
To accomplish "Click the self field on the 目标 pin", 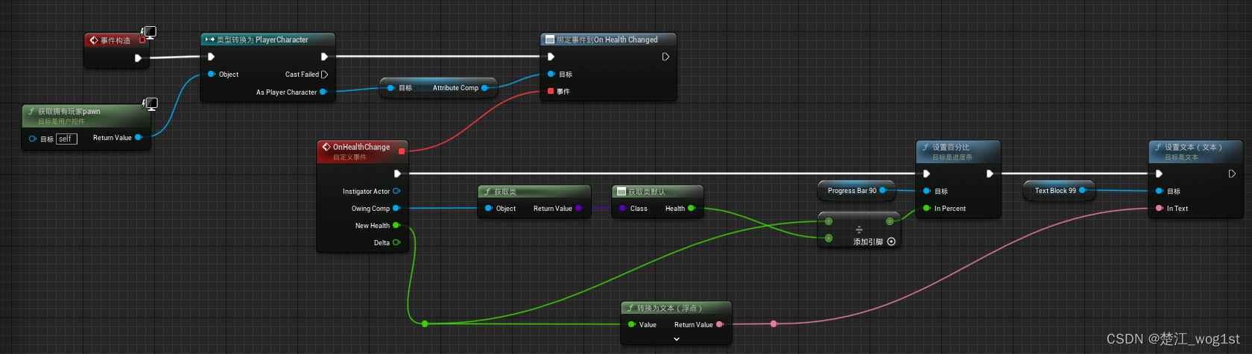I will coord(67,139).
